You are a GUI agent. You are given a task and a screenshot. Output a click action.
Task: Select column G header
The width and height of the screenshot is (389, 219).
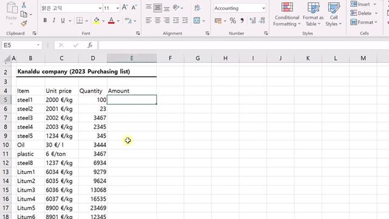tap(198, 58)
